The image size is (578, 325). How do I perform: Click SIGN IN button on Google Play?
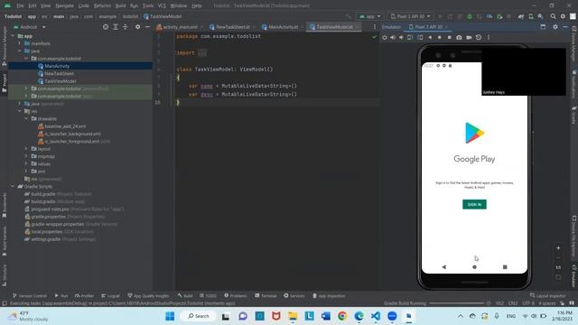[x=474, y=205]
